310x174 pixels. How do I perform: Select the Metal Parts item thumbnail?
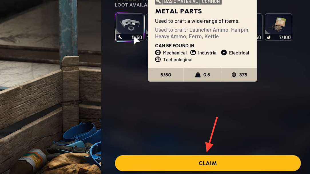[x=130, y=27]
